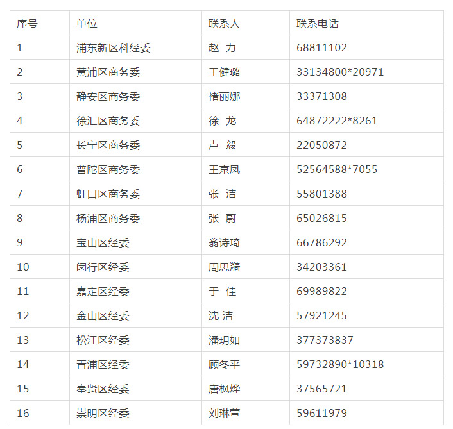Click contact name 顾冬平
The width and height of the screenshot is (453, 429).
(x=224, y=365)
